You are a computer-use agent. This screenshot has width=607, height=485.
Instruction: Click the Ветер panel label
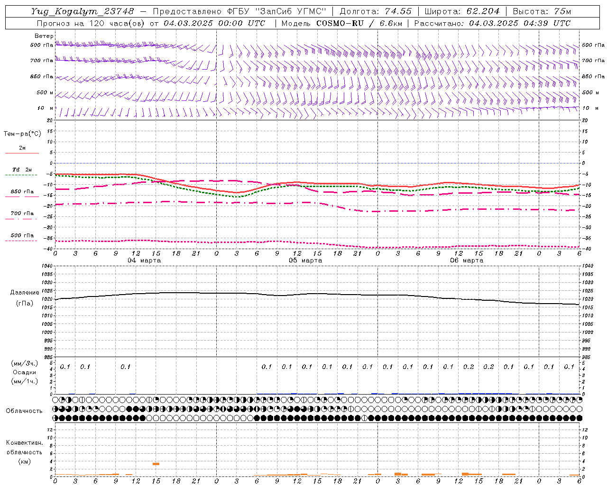44,36
